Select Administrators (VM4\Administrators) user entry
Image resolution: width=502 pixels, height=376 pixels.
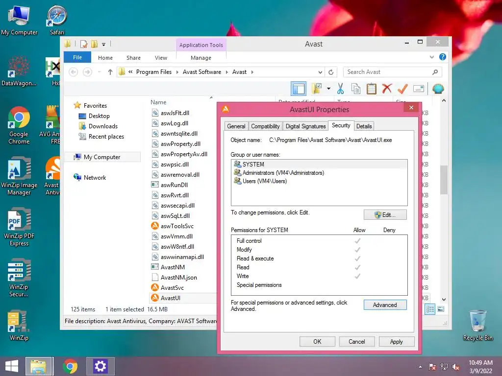click(319, 173)
